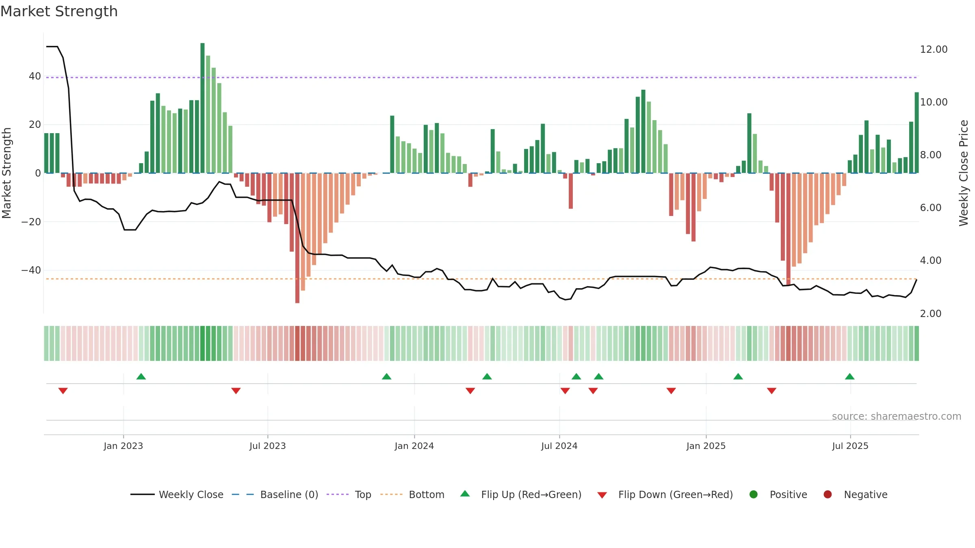
Task: Click the deepest red bar below the Bottom line
Action: pos(297,238)
